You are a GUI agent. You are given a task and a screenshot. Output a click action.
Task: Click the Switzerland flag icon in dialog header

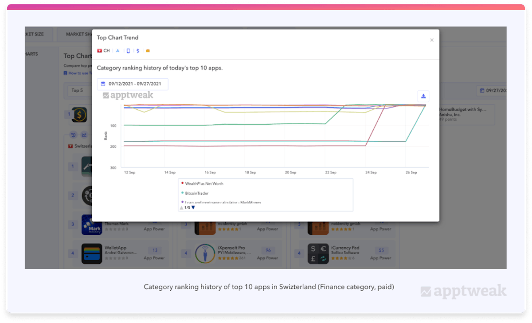[x=100, y=51]
